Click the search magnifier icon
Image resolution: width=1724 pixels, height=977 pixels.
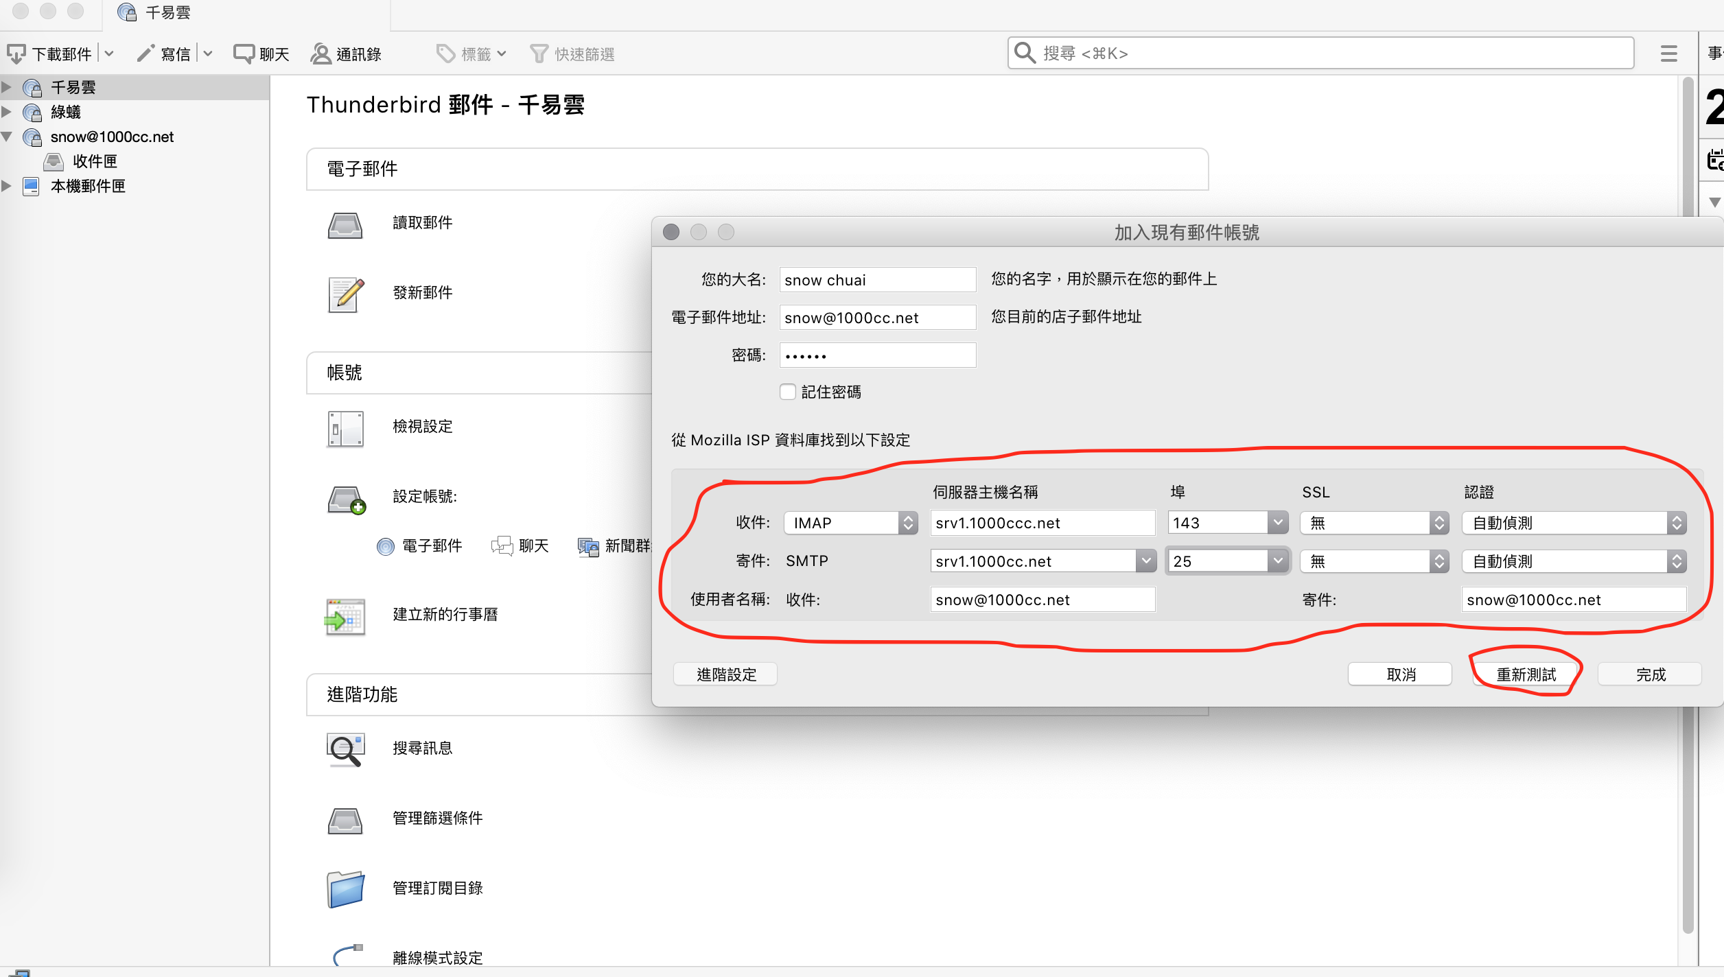pos(1025,53)
